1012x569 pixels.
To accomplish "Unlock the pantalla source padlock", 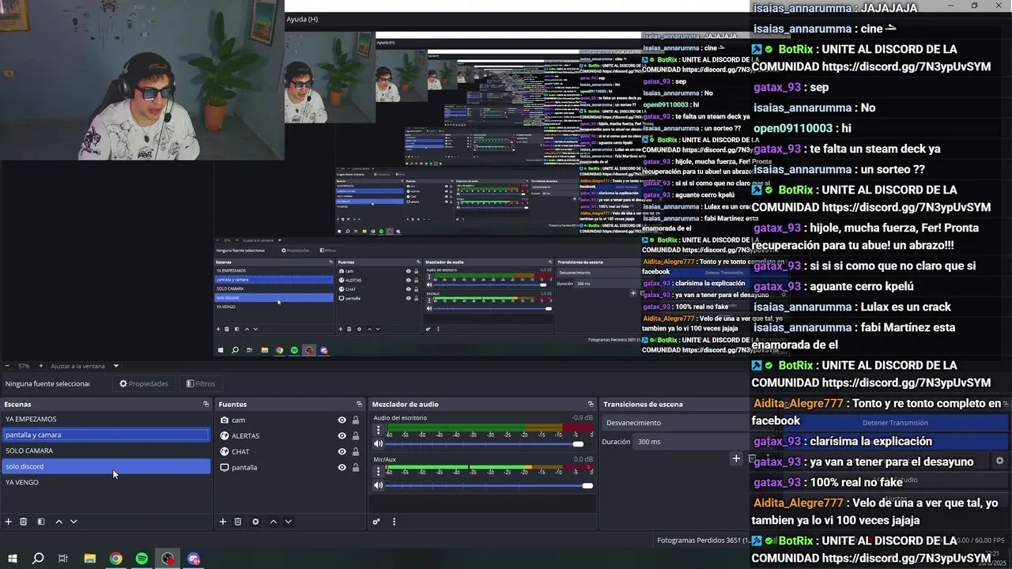I will tap(356, 467).
